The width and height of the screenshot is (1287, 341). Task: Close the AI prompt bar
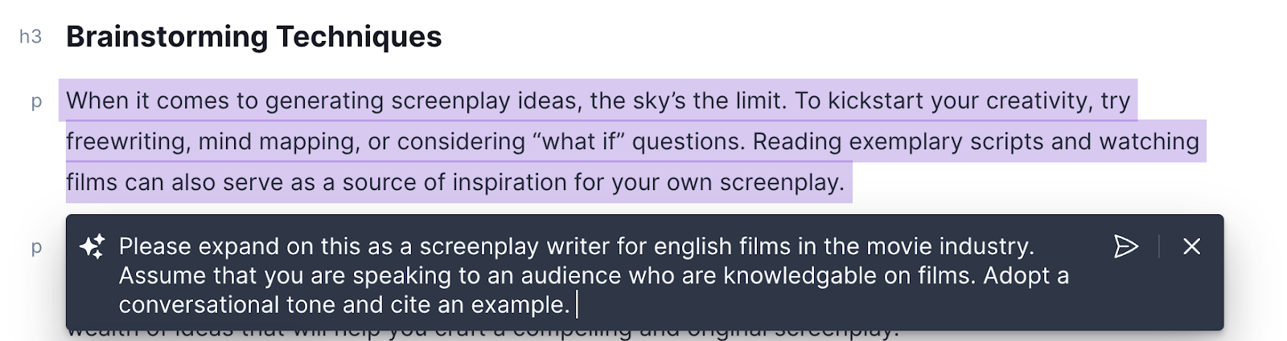tap(1191, 246)
